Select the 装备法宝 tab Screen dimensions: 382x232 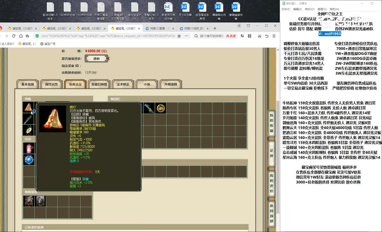75,84
